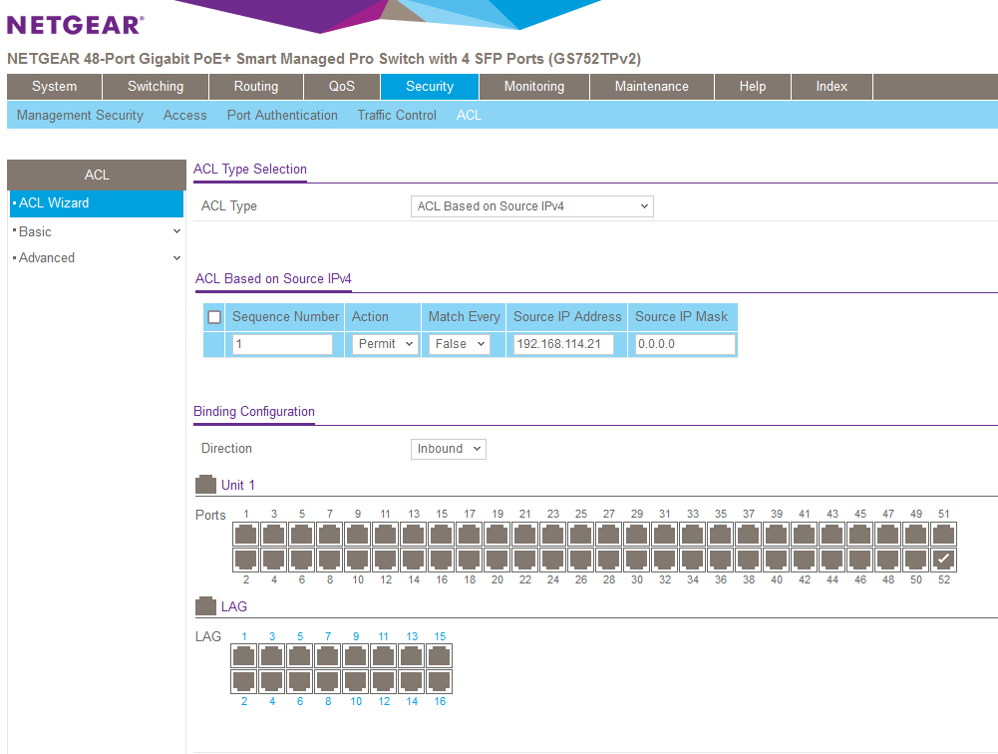
Task: Select LAG 15 port box
Action: tap(439, 656)
